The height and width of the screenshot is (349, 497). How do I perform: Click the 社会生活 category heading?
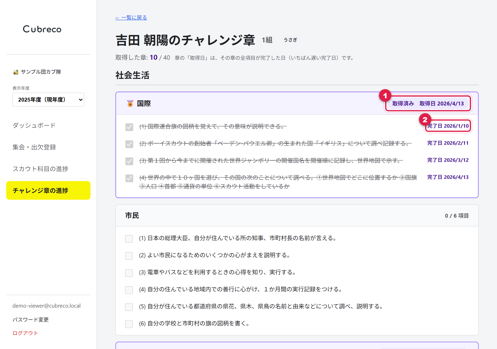point(133,75)
